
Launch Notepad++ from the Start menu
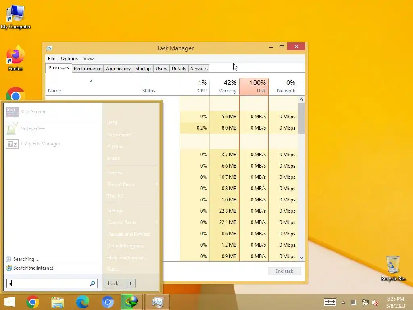pyautogui.click(x=52, y=128)
